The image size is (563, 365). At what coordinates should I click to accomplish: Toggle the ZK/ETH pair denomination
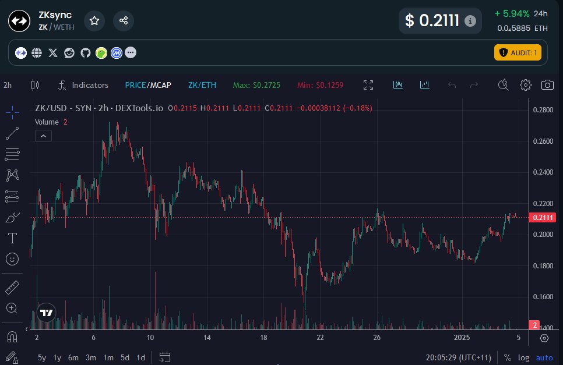(x=202, y=85)
